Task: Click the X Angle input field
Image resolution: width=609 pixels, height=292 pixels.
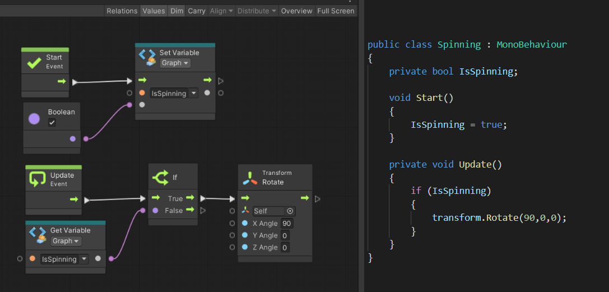Action: tap(287, 224)
